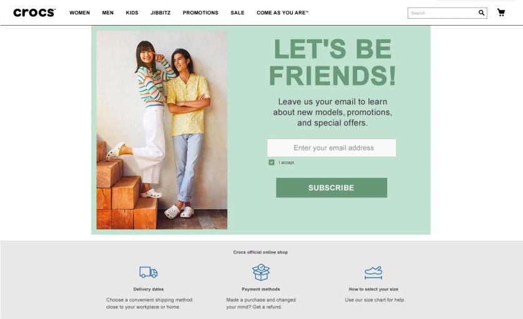Open the Men menu
The width and height of the screenshot is (523, 319).
pyautogui.click(x=108, y=12)
